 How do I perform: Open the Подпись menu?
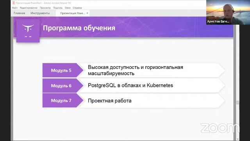(58, 8)
